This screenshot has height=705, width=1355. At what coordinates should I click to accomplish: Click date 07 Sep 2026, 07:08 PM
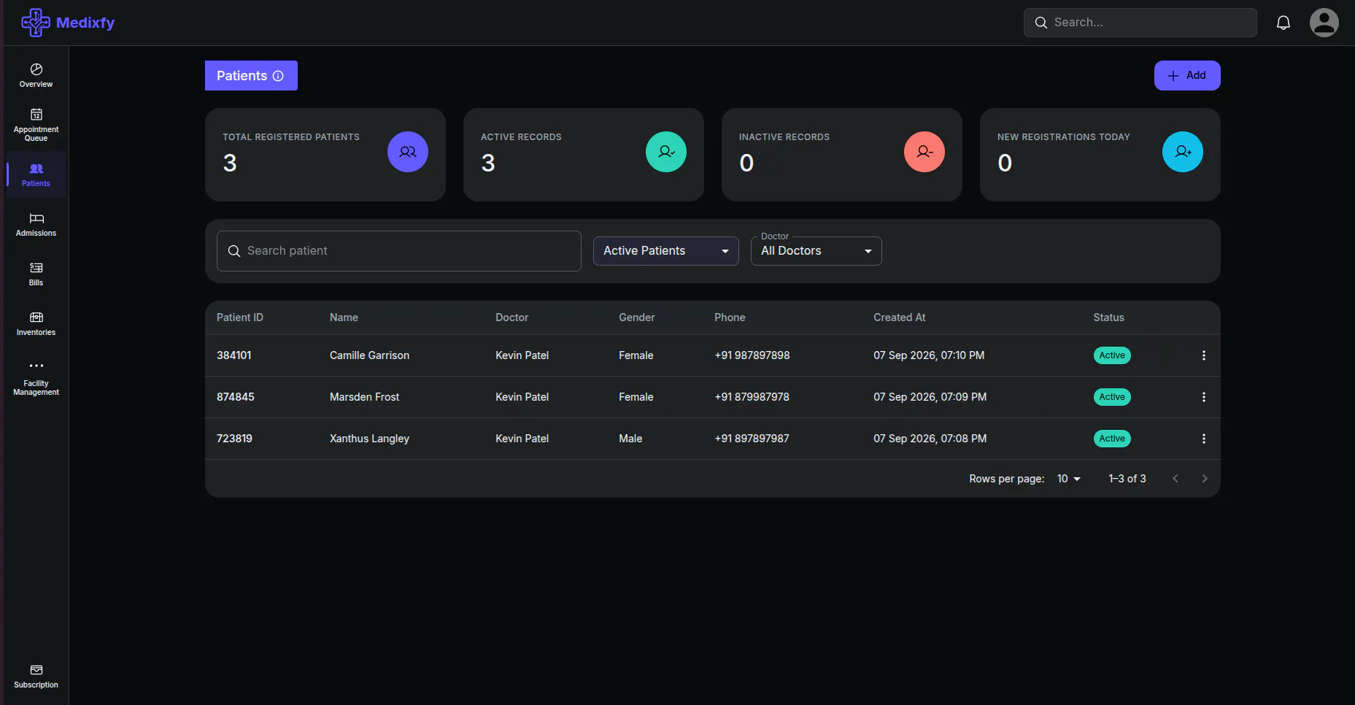(x=930, y=439)
